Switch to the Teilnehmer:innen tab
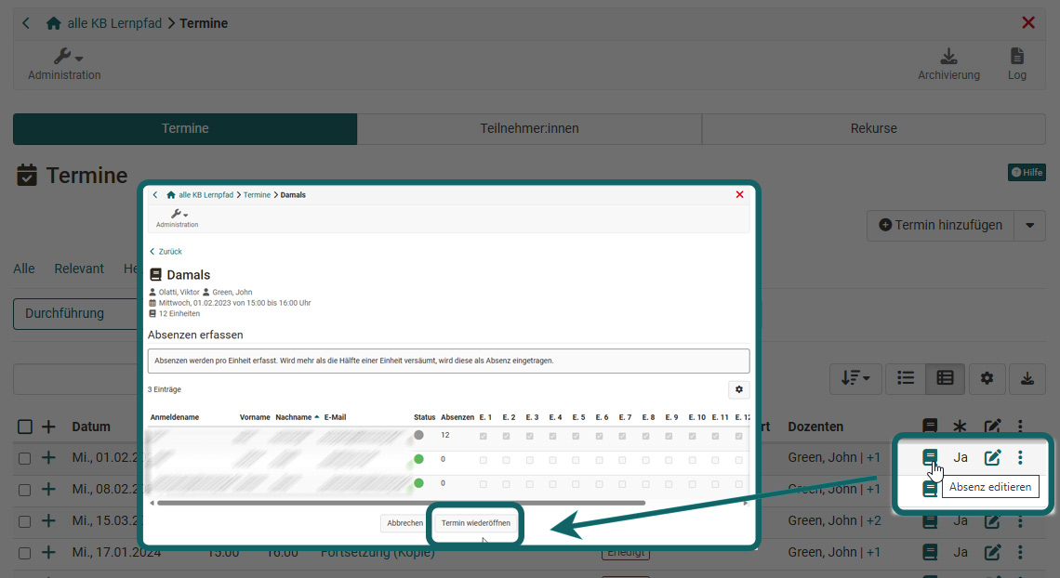 click(x=529, y=129)
